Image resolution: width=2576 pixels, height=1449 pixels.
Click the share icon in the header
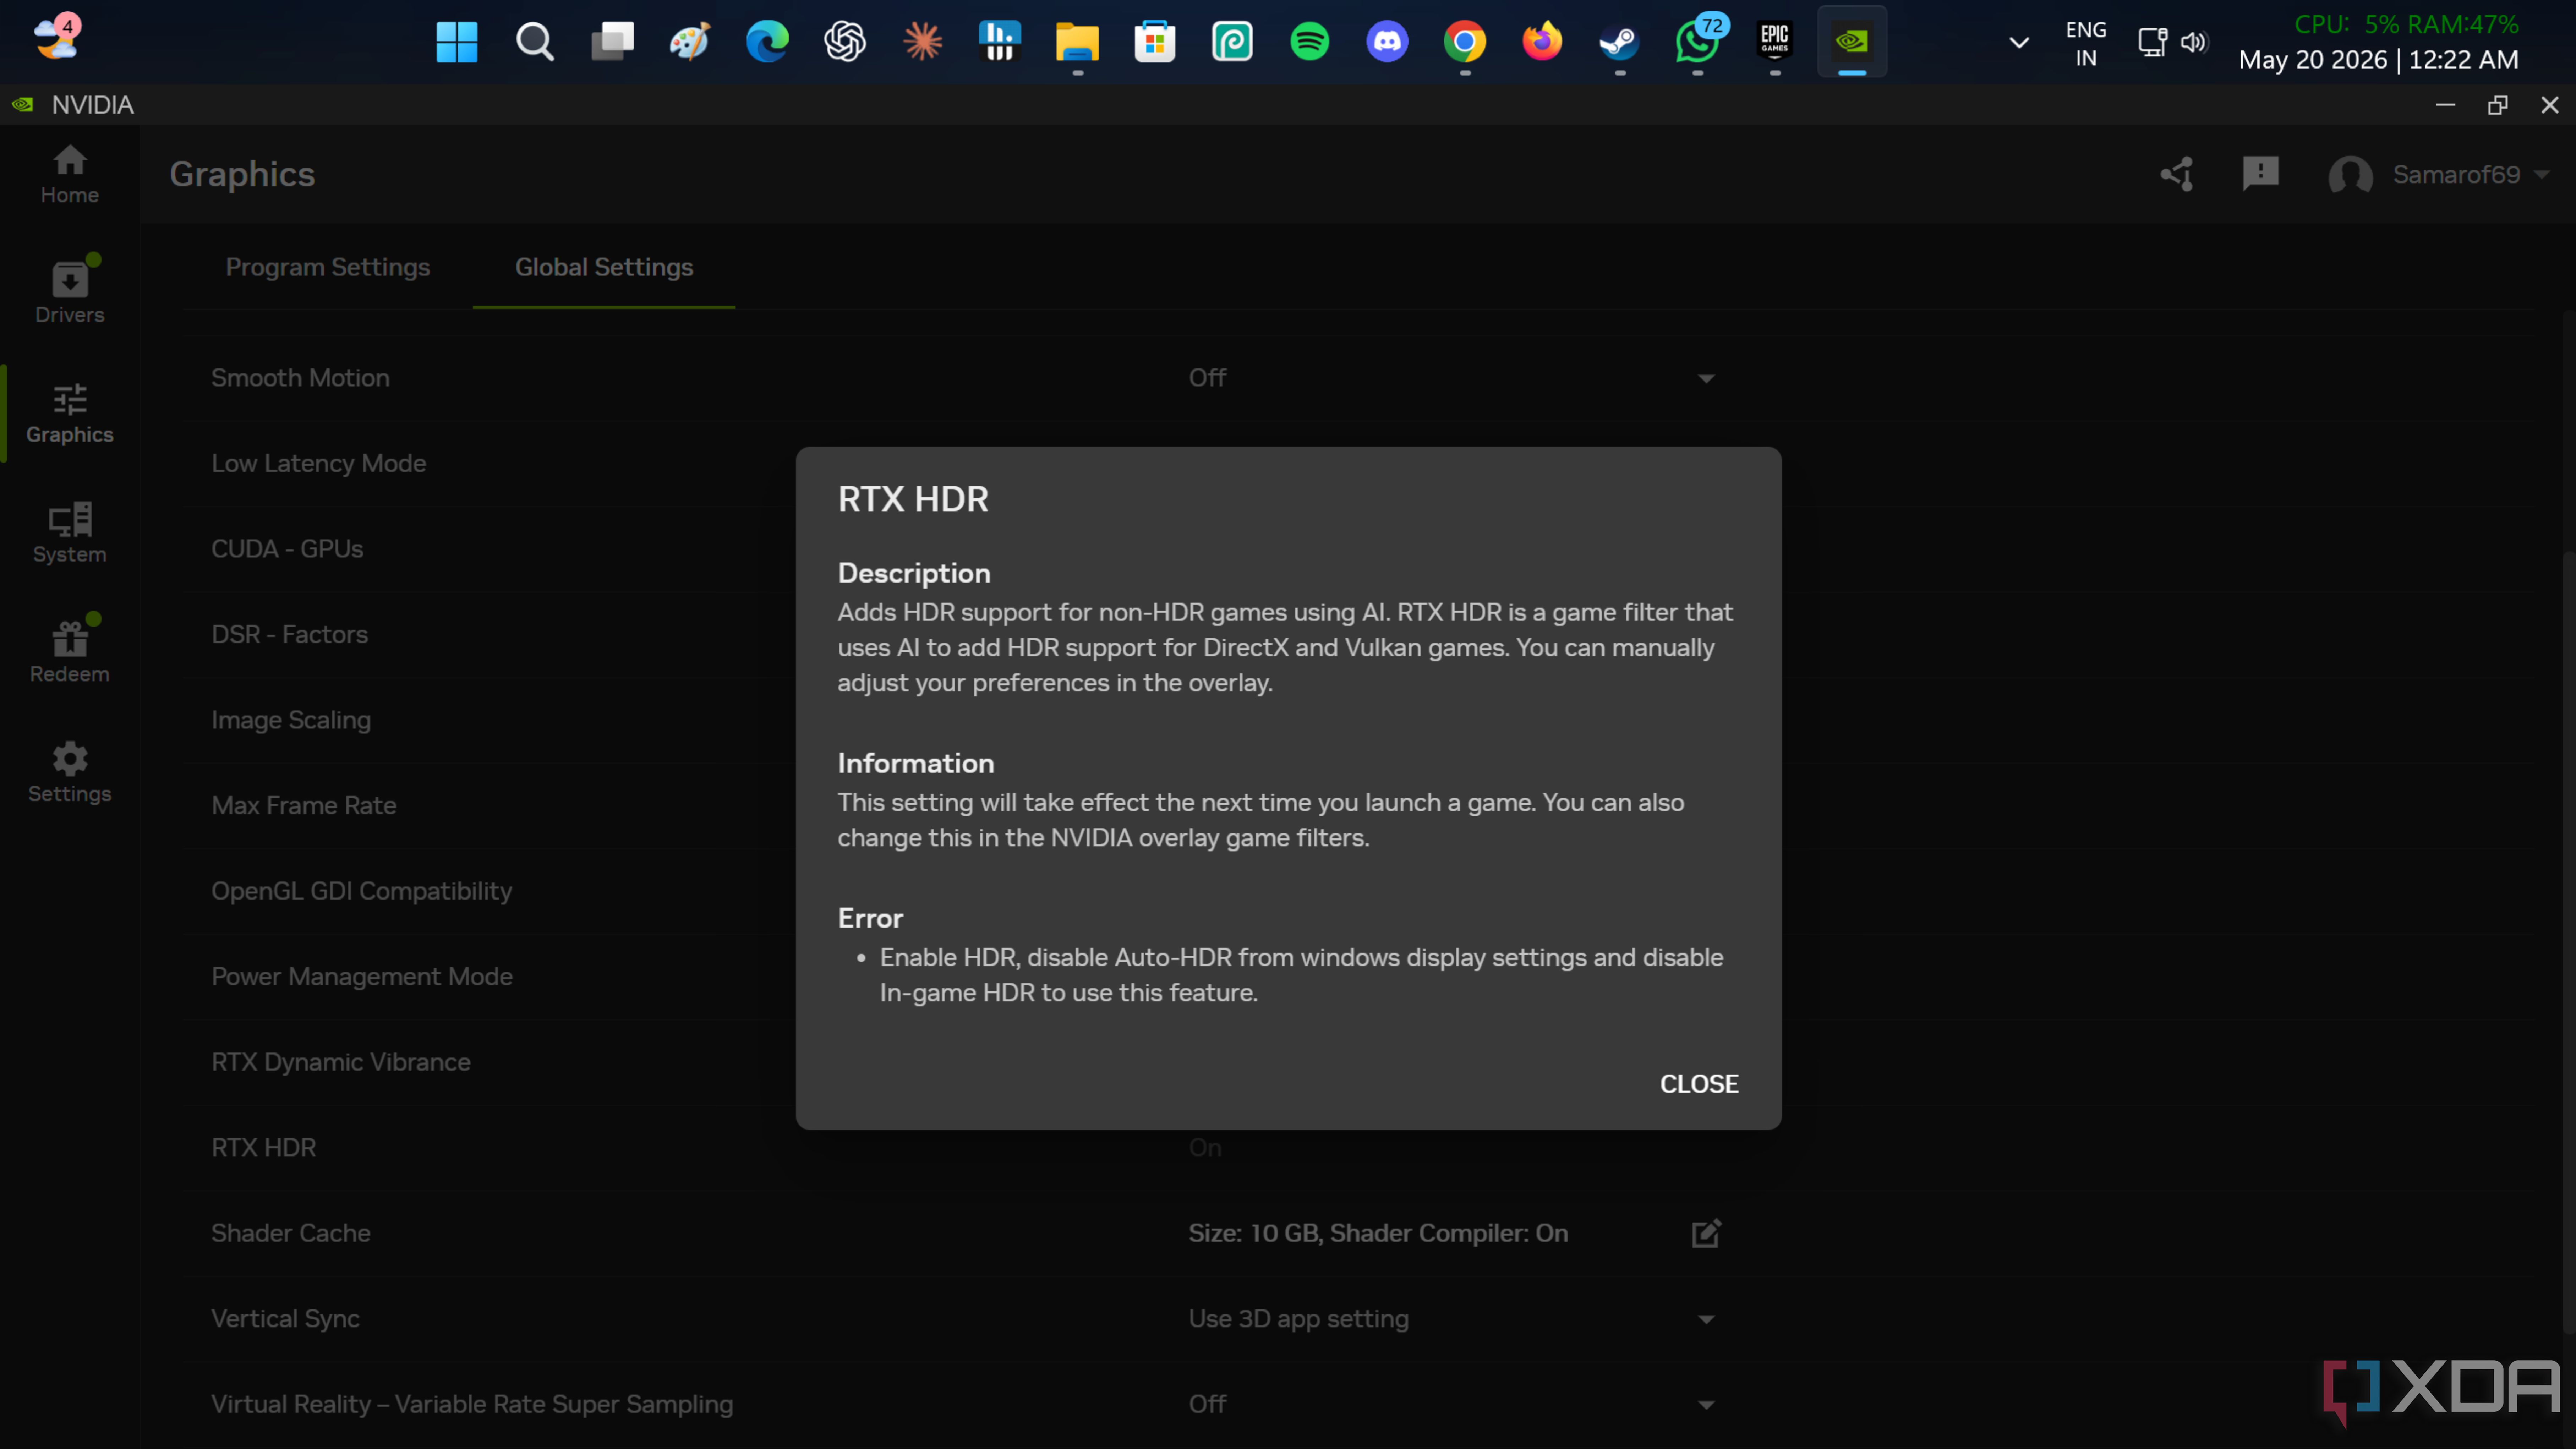point(2177,174)
